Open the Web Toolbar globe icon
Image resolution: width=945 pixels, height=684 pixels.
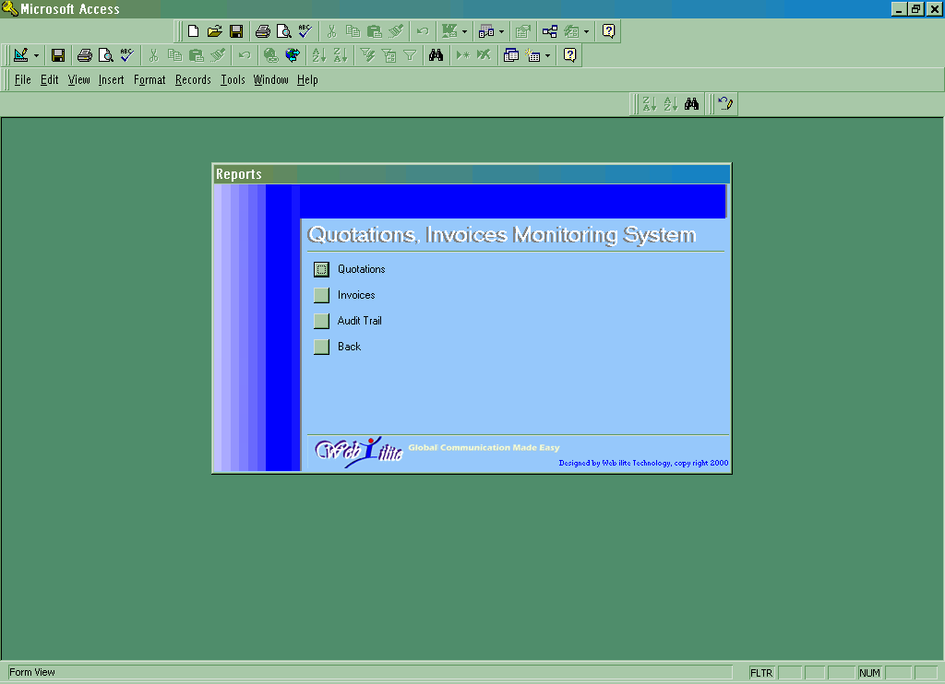pyautogui.click(x=293, y=55)
